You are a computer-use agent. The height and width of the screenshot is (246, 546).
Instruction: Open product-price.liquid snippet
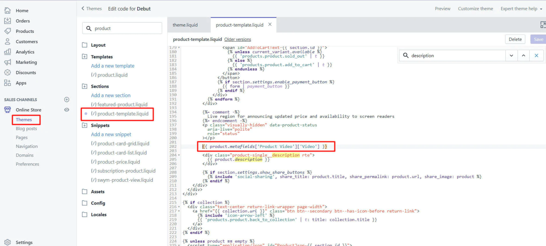(x=119, y=162)
